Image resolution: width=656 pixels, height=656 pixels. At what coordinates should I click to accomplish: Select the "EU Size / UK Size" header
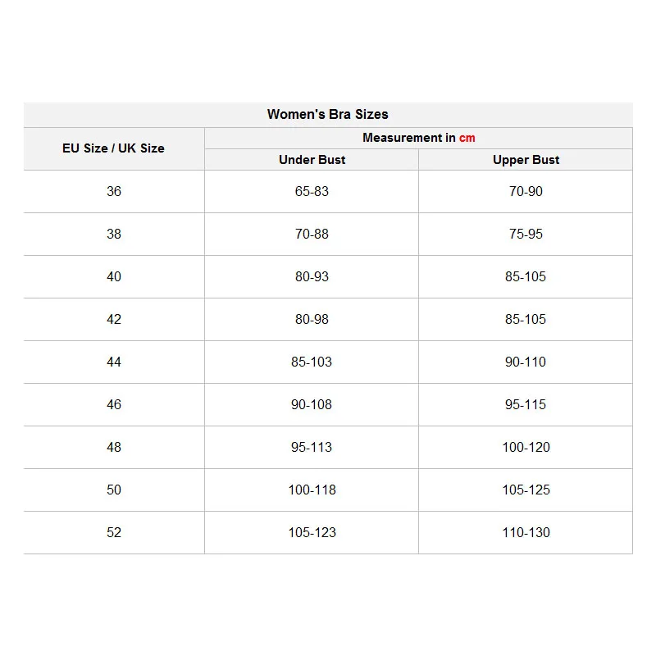(x=113, y=148)
